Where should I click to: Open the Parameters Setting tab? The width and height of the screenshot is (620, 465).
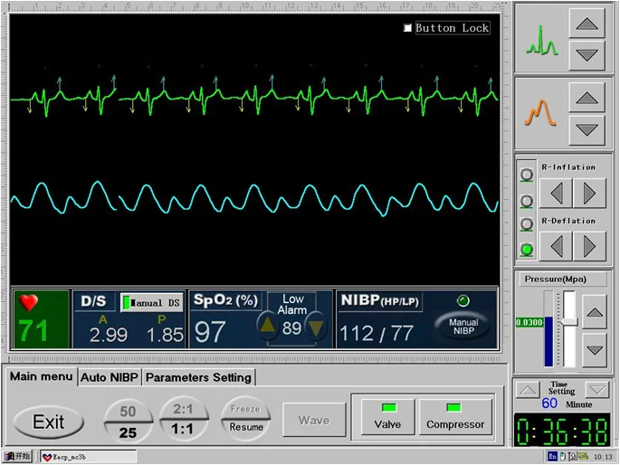[x=198, y=377]
